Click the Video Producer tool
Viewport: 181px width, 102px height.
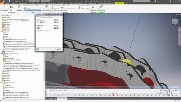tap(84, 8)
